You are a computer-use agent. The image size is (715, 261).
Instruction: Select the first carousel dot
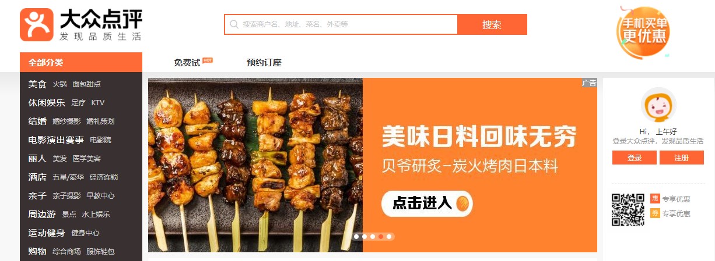pos(356,237)
